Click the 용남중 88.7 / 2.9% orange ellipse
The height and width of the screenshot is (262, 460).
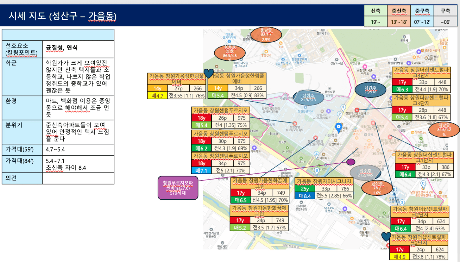(266, 35)
